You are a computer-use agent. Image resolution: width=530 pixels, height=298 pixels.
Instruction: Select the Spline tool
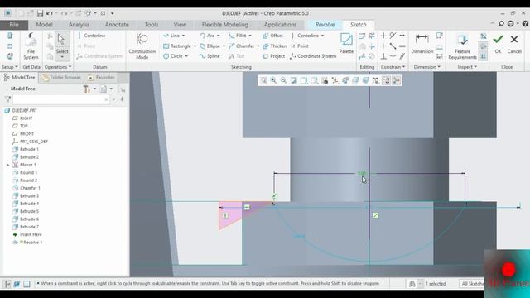point(210,56)
